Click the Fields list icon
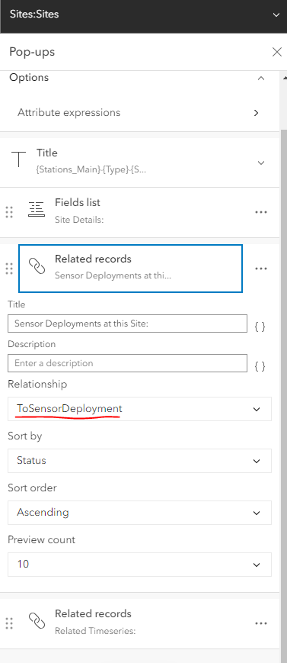The height and width of the screenshot is (663, 287). click(x=37, y=209)
